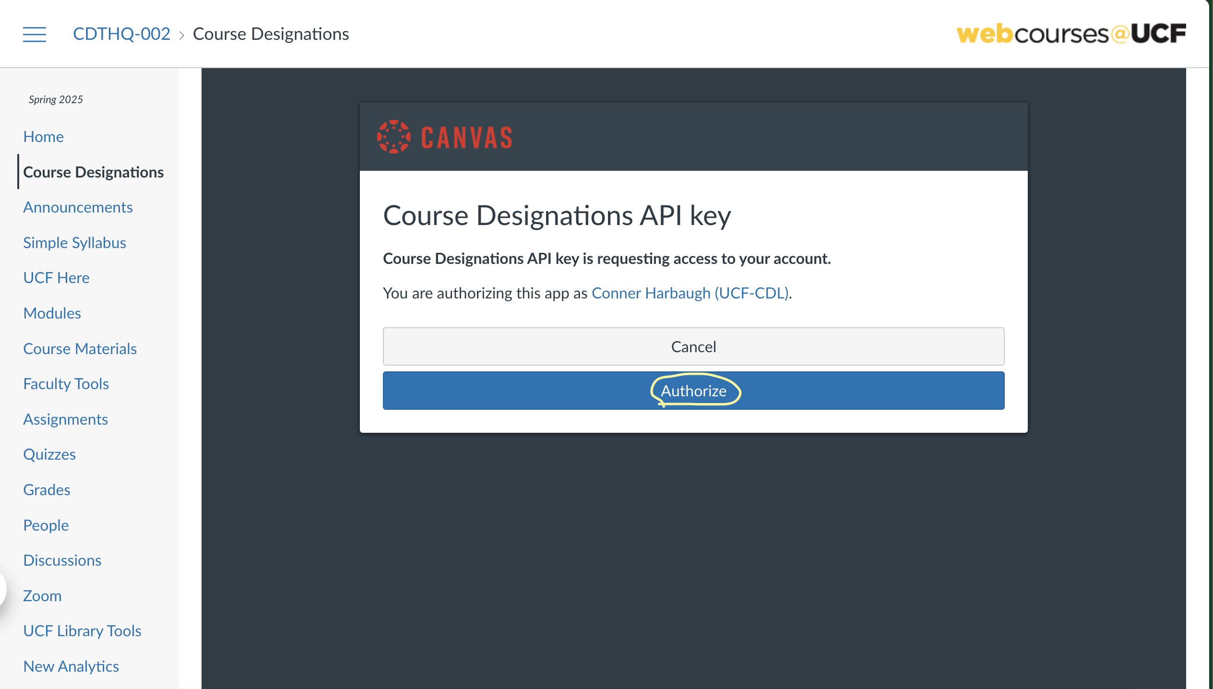
Task: Open Course Materials link
Action: (80, 349)
